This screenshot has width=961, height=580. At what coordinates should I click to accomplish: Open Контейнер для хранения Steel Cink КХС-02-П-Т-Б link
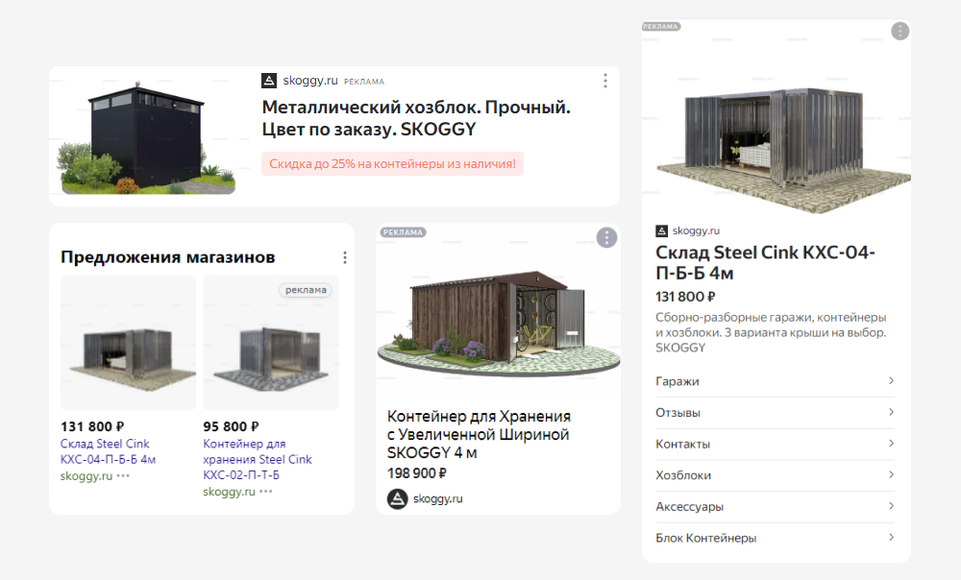tap(258, 459)
